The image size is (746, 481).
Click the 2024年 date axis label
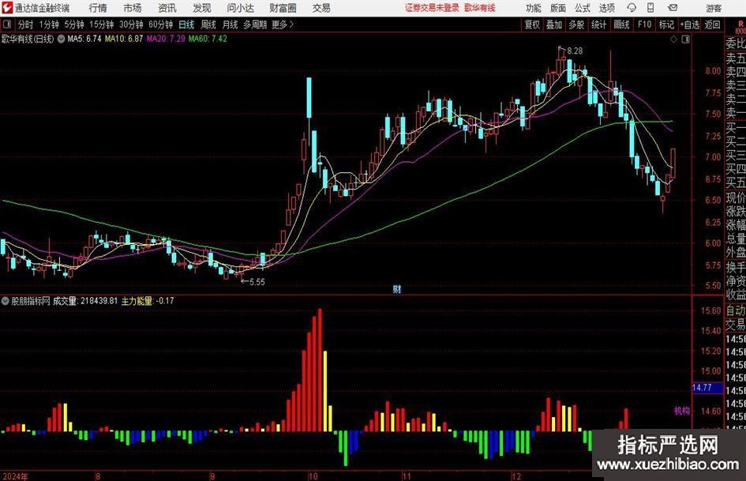tap(15, 476)
